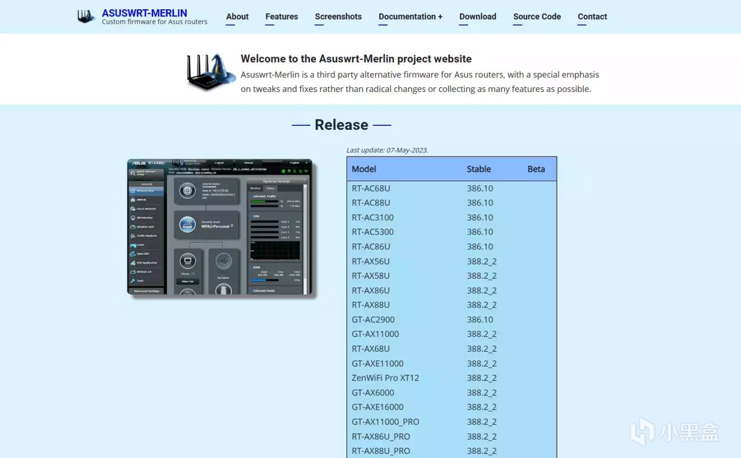Click the Welcome to the Asuswrt-Merlin project heading
The height and width of the screenshot is (458, 741).
(x=356, y=59)
